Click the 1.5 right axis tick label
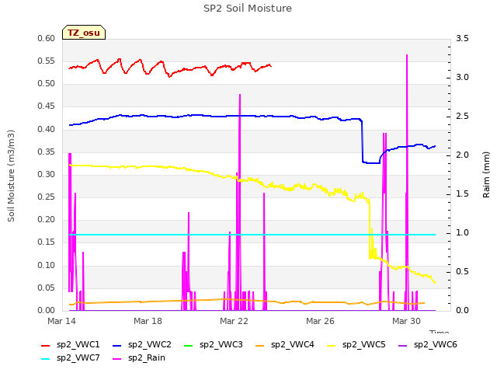The image size is (497, 373). point(462,193)
